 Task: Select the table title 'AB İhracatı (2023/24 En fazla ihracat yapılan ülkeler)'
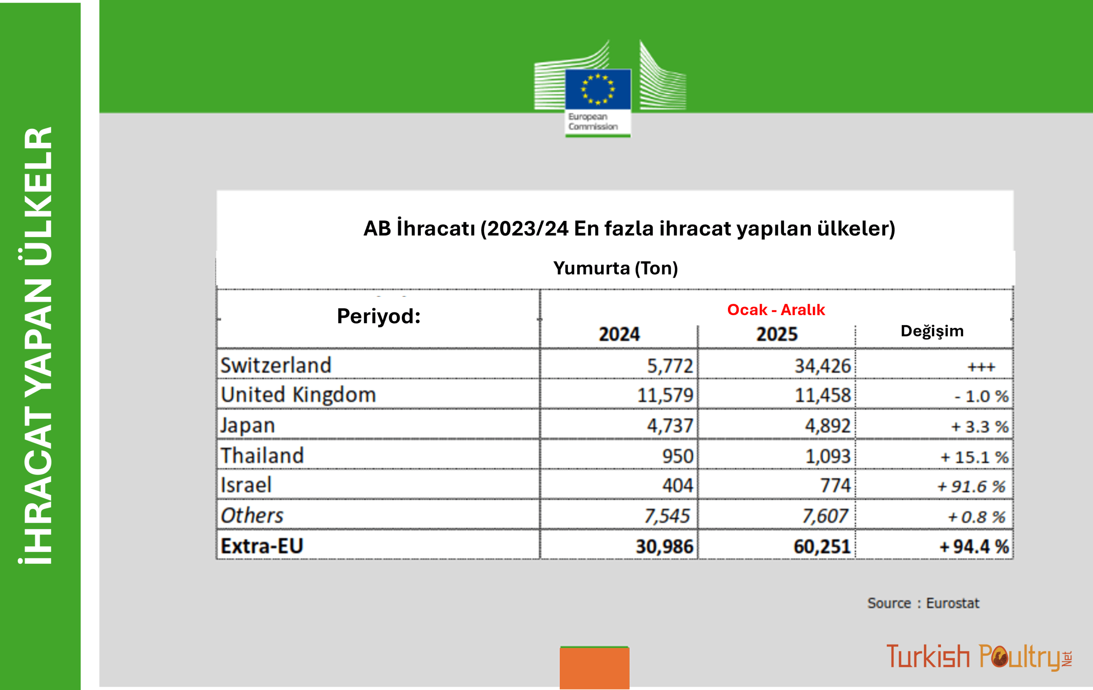629,228
